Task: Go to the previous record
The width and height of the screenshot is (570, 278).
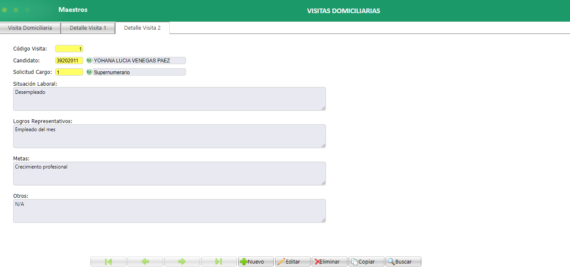Action: coord(145,261)
